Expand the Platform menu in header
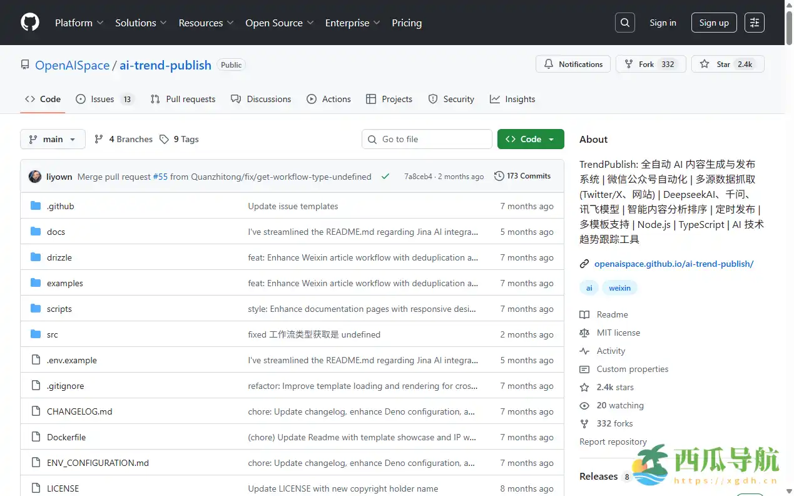 pyautogui.click(x=79, y=23)
